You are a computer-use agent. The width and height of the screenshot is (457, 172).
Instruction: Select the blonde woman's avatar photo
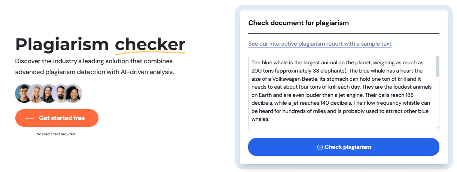pos(37,93)
